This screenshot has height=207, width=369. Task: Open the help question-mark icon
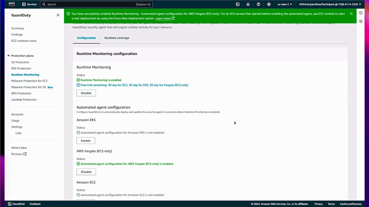click(x=258, y=4)
